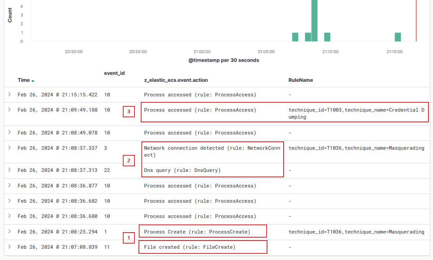
Task: Expand the 21:08:49.078 event row
Action: tap(10, 132)
